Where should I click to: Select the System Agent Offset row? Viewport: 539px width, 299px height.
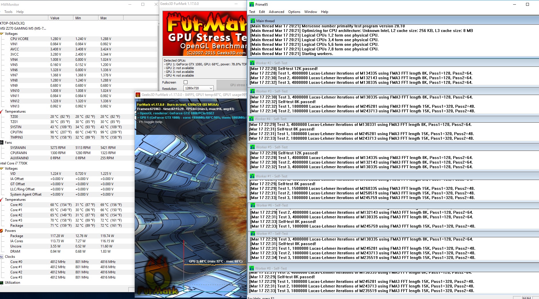point(67,194)
